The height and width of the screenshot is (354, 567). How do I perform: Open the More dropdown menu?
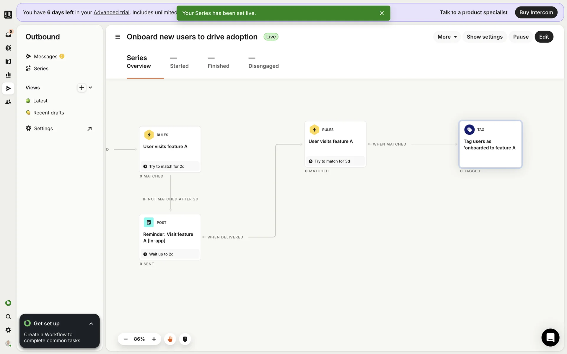pyautogui.click(x=447, y=37)
